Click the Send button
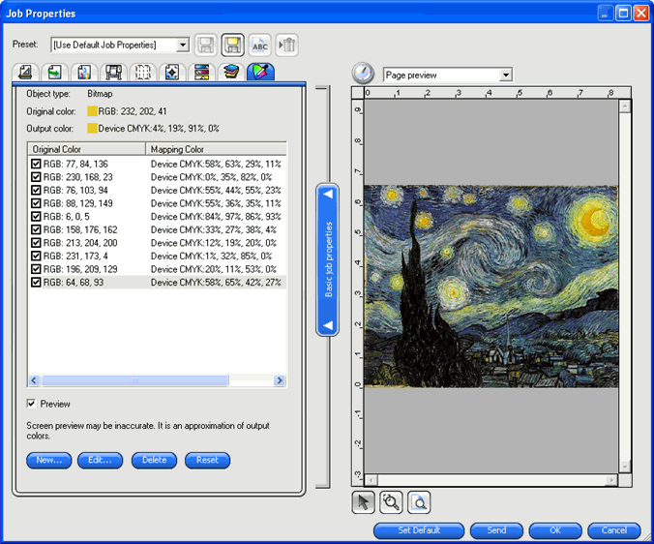Image resolution: width=654 pixels, height=544 pixels. click(496, 530)
